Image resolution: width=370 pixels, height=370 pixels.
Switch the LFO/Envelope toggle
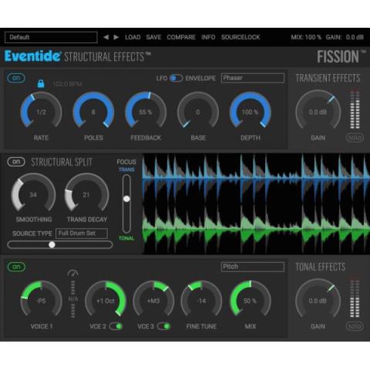point(177,78)
